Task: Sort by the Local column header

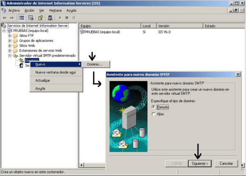Action: (x=149, y=26)
